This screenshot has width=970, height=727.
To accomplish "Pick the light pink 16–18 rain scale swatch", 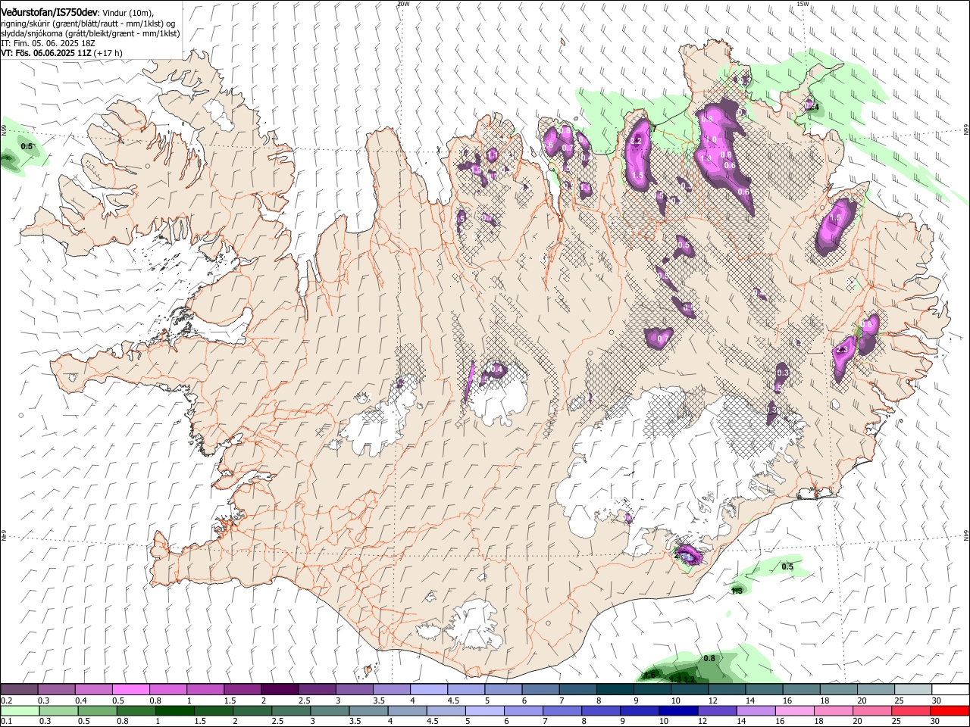I will tap(795, 711).
